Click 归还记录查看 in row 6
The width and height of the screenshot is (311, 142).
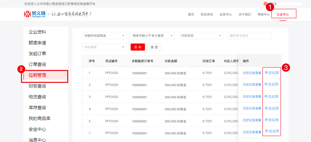(x=252, y=132)
